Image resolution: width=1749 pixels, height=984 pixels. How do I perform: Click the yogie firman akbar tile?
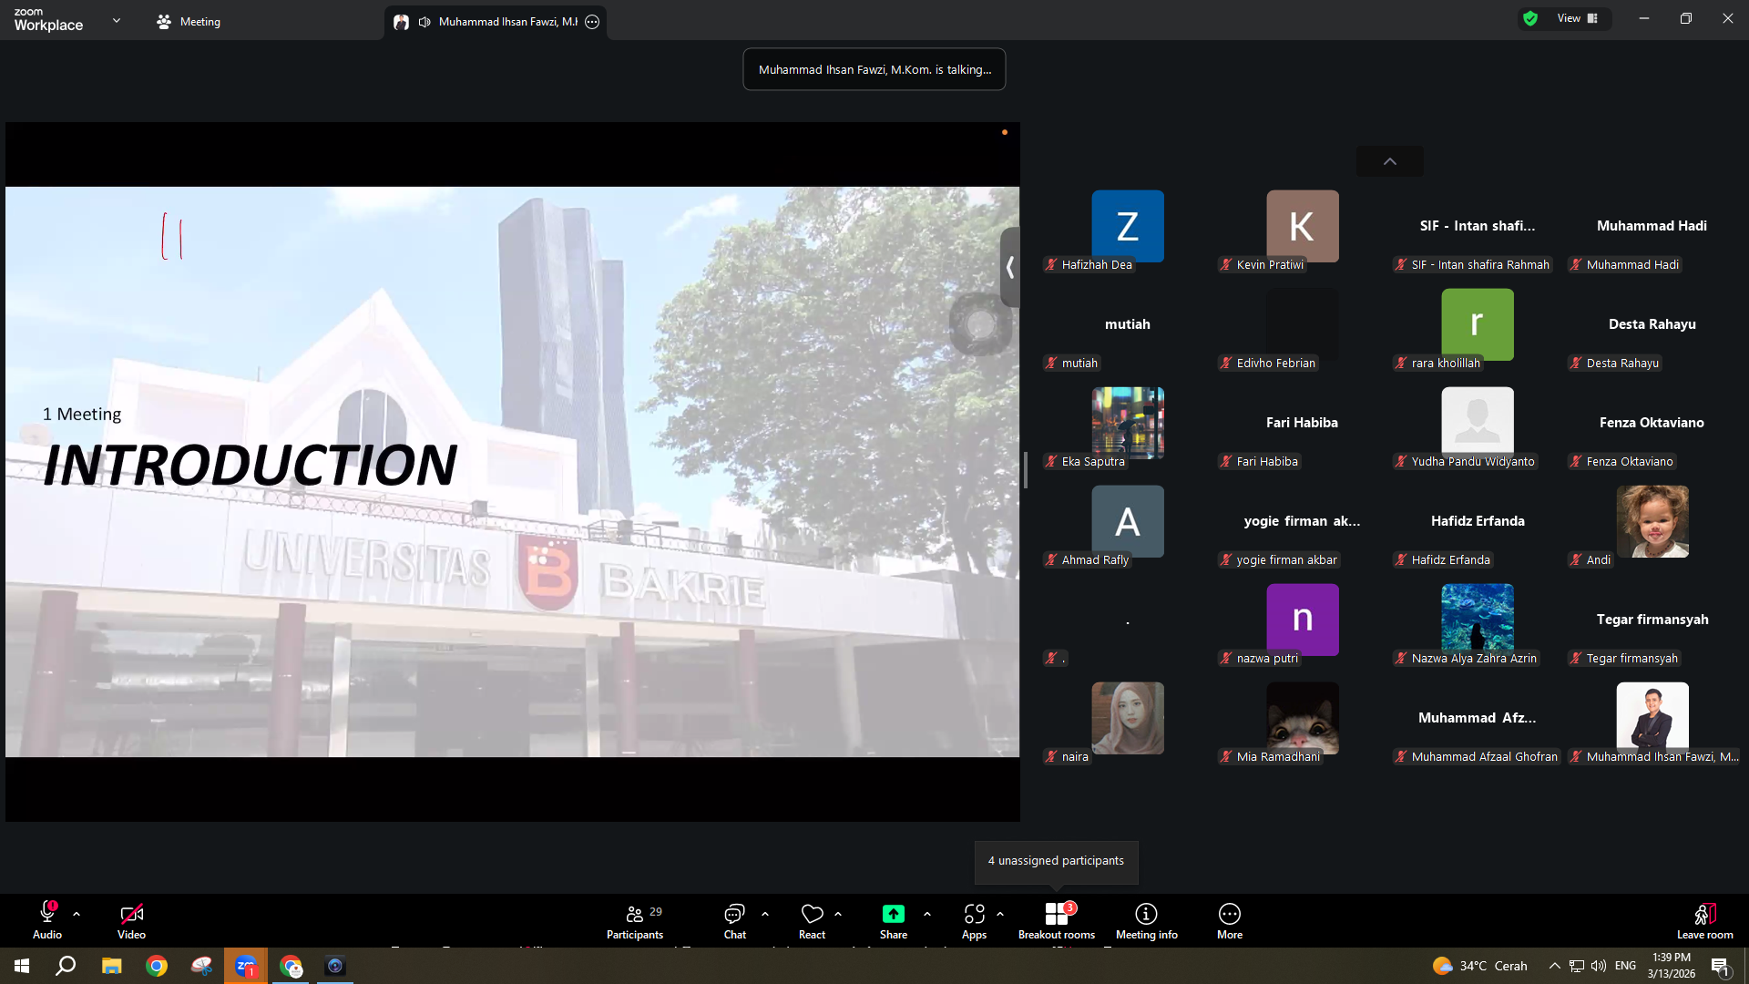(x=1302, y=521)
